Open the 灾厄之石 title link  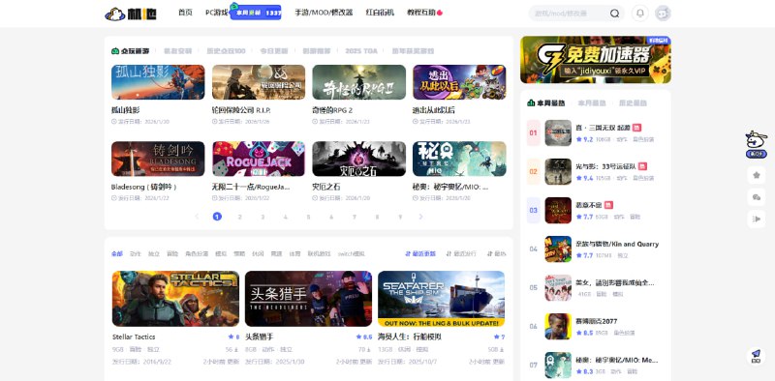pyautogui.click(x=326, y=187)
